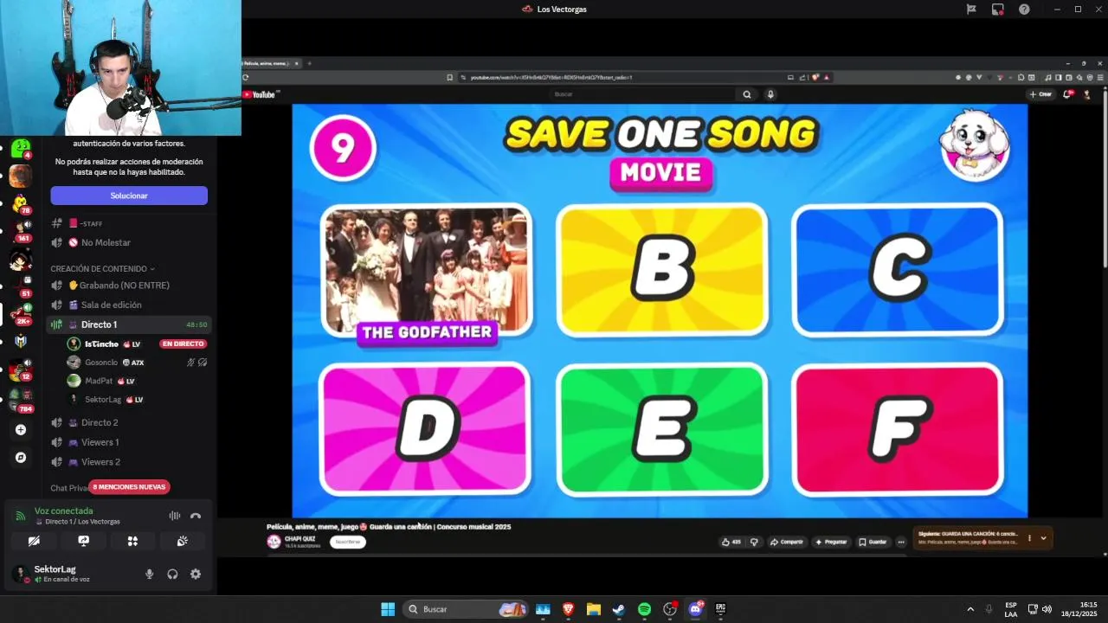The image size is (1108, 623).
Task: Open Discord activities launcher
Action: coord(132,541)
